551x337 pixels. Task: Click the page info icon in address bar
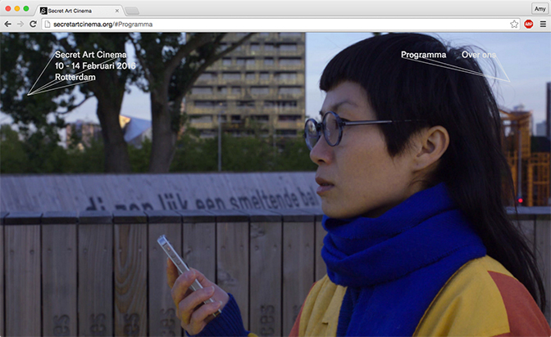(x=48, y=25)
